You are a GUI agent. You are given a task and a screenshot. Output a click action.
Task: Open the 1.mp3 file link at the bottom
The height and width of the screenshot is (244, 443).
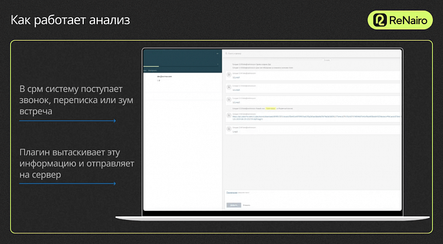point(235,132)
